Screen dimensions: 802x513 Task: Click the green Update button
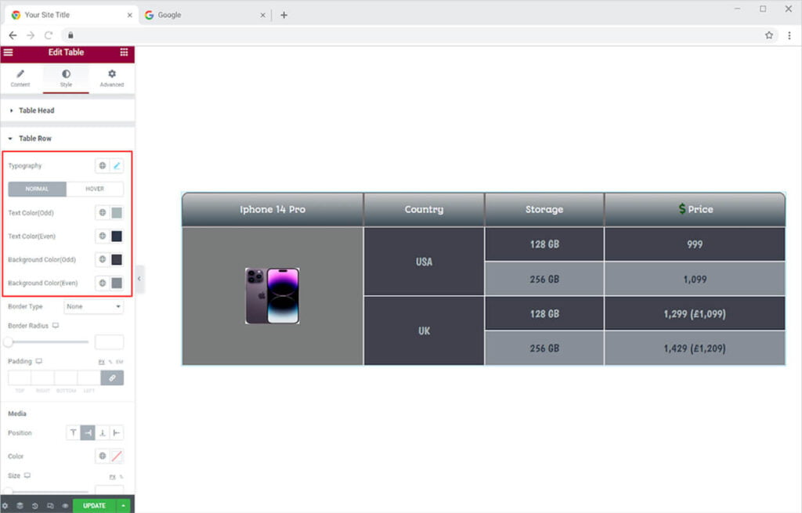pos(94,506)
